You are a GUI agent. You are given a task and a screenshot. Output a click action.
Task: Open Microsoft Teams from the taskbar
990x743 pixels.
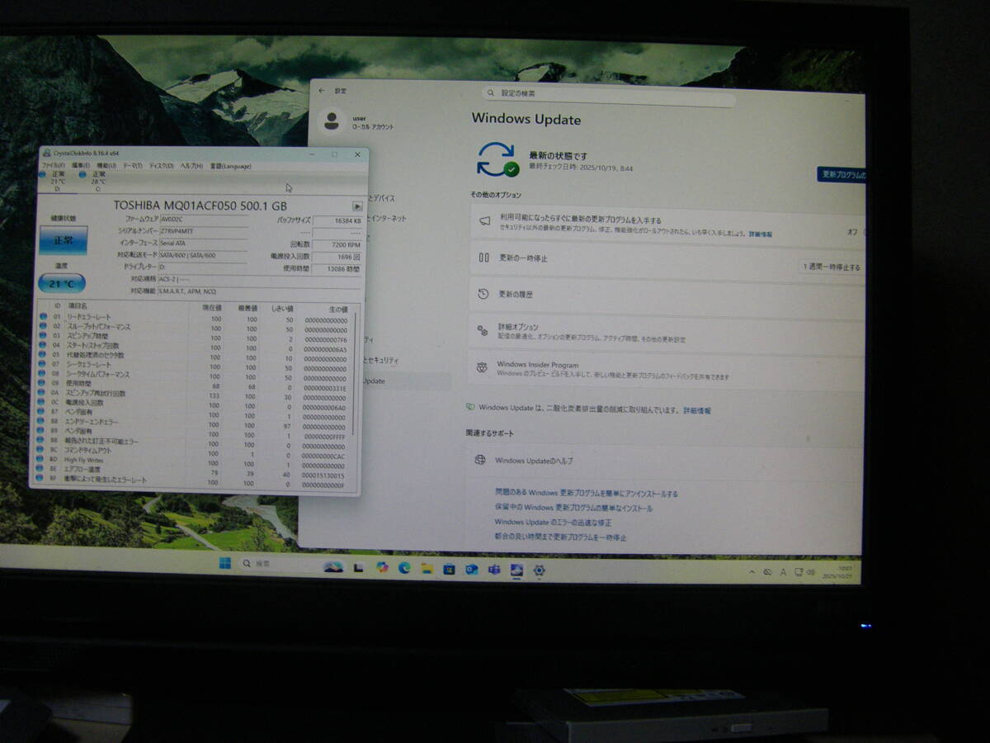493,570
